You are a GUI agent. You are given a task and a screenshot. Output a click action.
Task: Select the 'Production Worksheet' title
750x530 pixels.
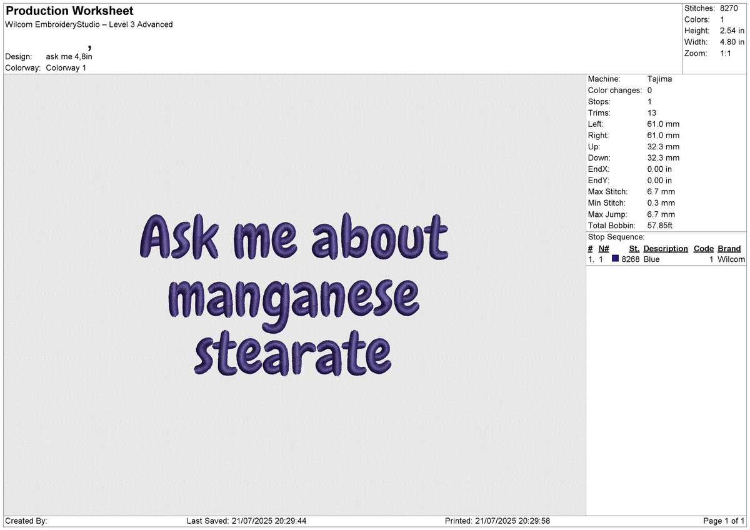click(x=69, y=11)
